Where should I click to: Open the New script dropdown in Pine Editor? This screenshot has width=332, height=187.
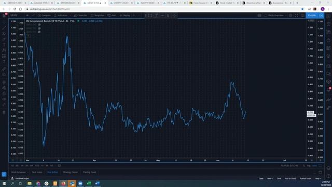[x=270, y=179]
